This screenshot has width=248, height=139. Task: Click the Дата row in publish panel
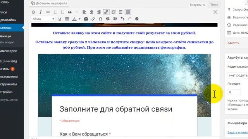pyautogui.click(x=238, y=33)
